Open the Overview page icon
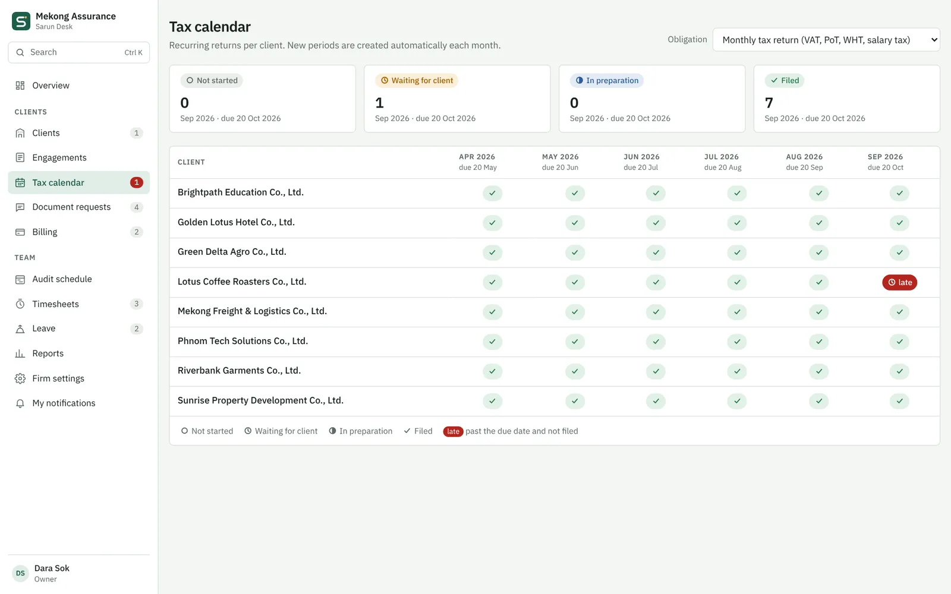The height and width of the screenshot is (594, 951). [x=20, y=86]
